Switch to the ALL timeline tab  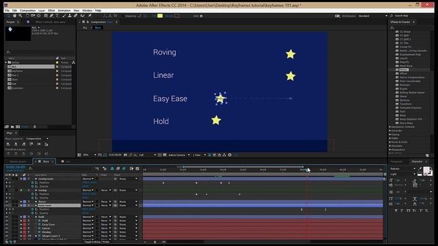coord(68,161)
